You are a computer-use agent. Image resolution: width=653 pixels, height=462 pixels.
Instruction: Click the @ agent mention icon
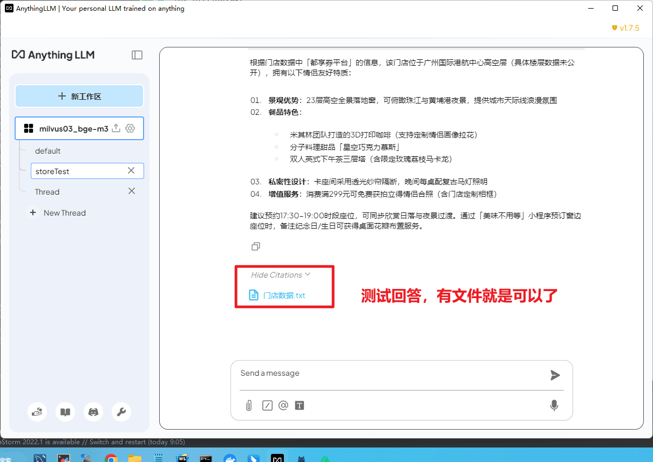point(283,405)
